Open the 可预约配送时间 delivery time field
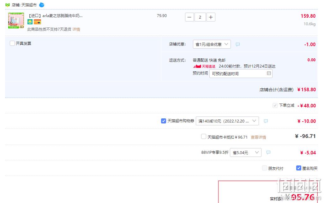 (241, 74)
